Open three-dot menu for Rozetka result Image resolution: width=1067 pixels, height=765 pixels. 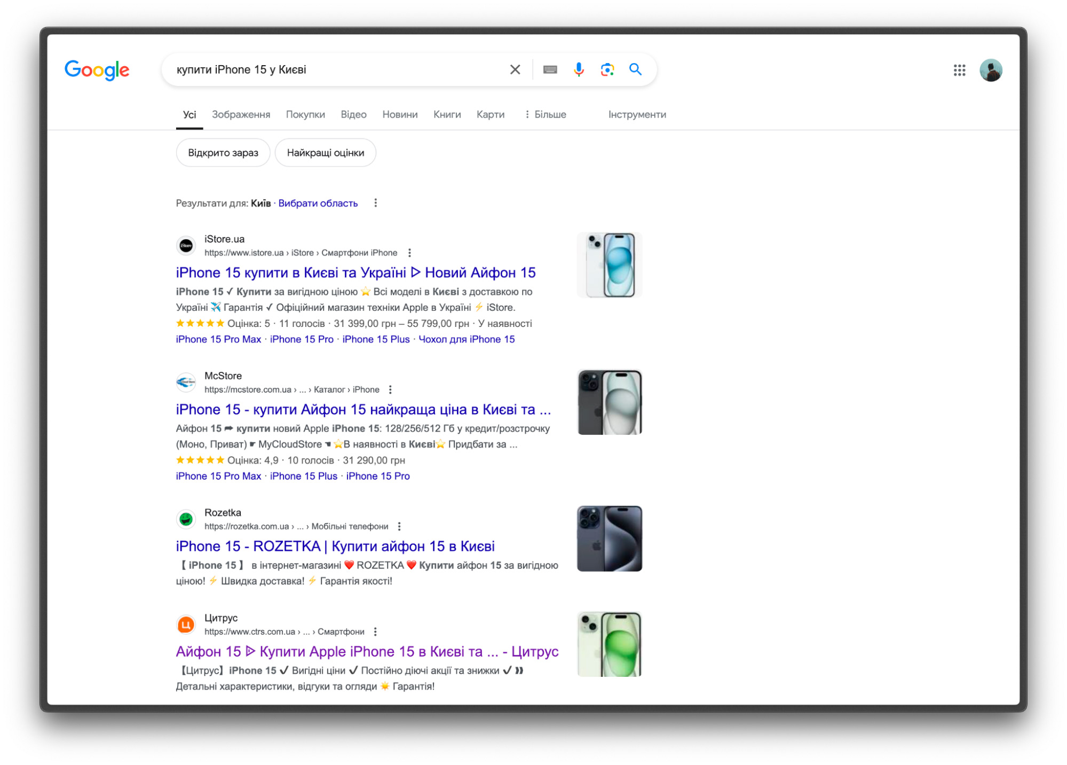click(399, 526)
